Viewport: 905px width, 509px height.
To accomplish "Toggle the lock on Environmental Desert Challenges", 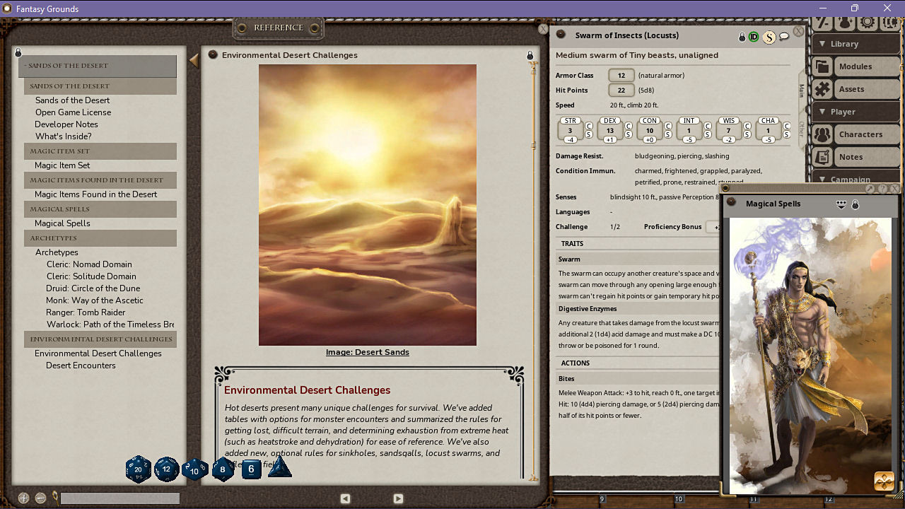I will coord(530,54).
